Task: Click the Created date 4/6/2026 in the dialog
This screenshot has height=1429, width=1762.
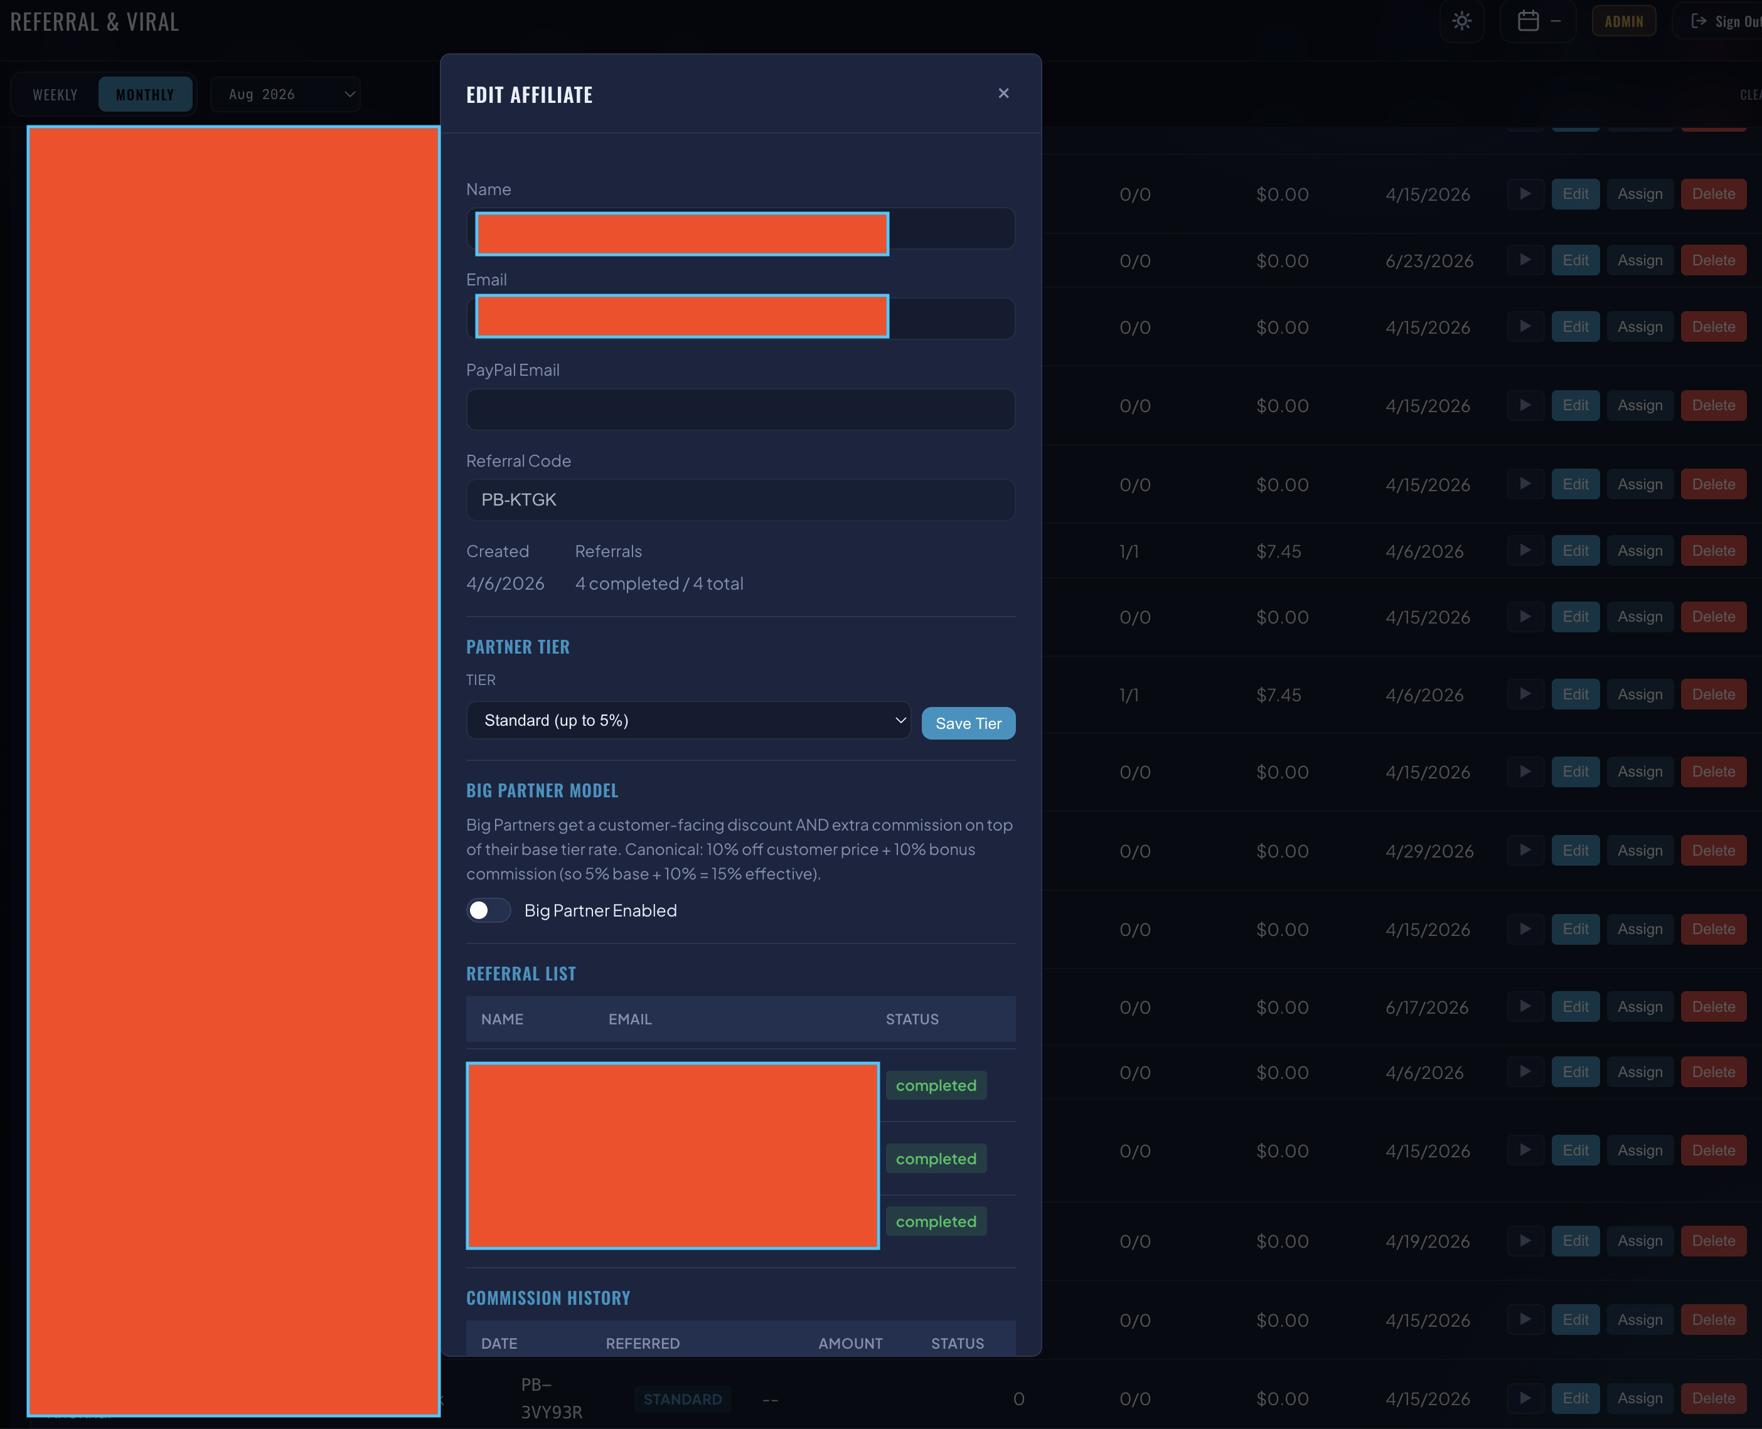Action: pos(505,583)
